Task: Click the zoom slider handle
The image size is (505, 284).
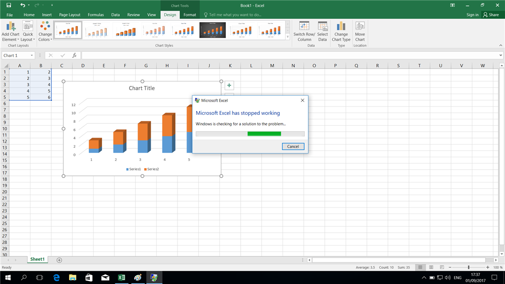Action: click(469, 267)
